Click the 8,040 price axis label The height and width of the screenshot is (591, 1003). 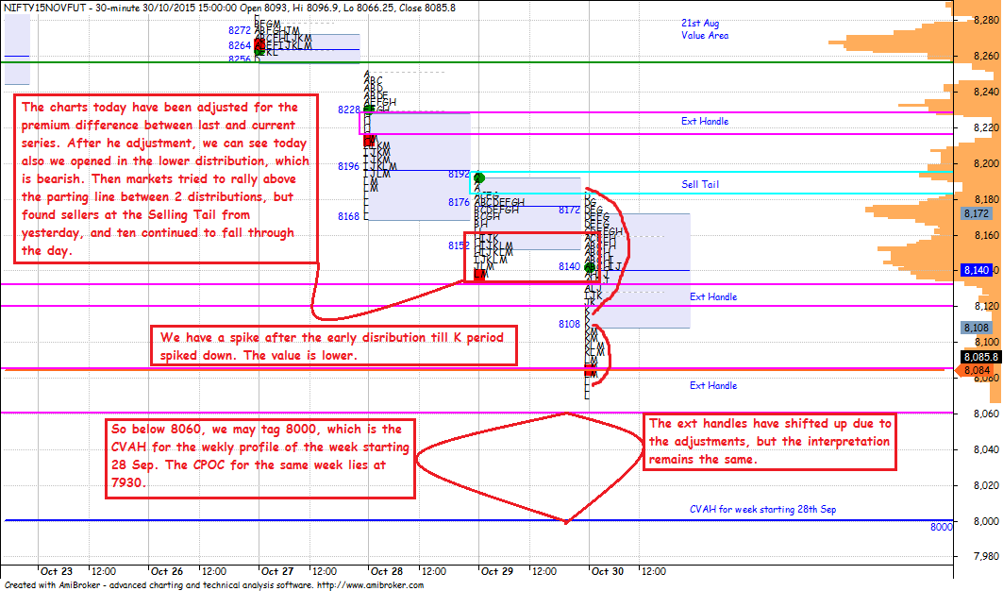click(x=986, y=449)
